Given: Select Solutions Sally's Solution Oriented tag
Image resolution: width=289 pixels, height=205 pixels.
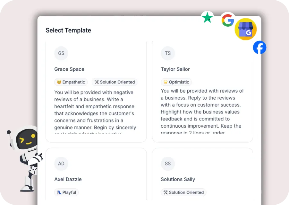Looking at the screenshot, I should (183, 192).
